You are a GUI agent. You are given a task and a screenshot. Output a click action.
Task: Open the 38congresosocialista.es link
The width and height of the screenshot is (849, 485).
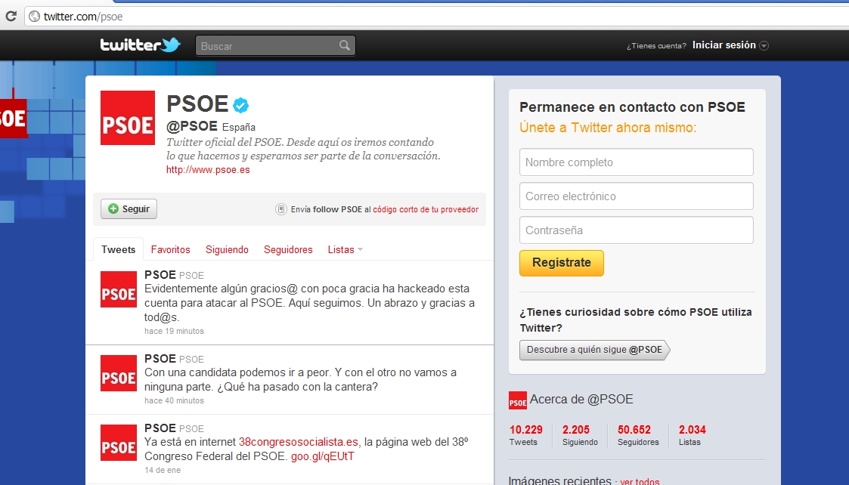click(x=299, y=442)
